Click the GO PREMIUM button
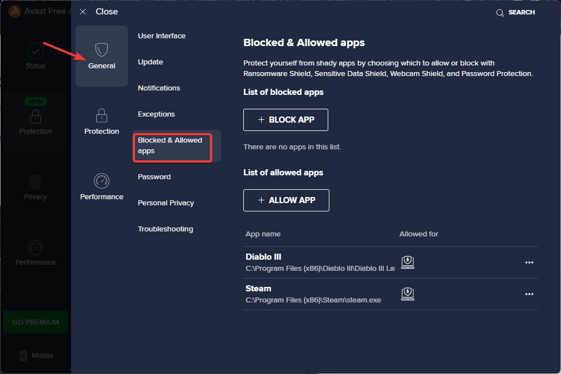The width and height of the screenshot is (561, 374). [x=36, y=322]
